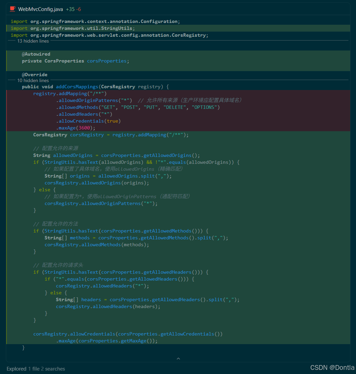Click the +35 additions count
The image size is (356, 374).
[x=70, y=9]
